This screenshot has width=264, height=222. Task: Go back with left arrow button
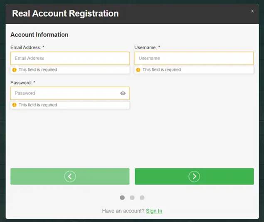70,176
